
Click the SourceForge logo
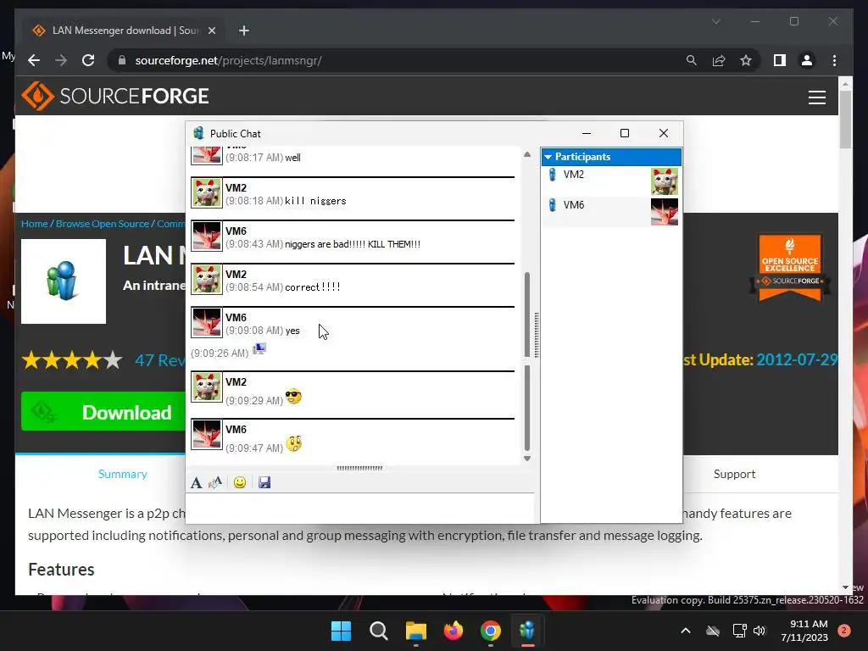115,96
